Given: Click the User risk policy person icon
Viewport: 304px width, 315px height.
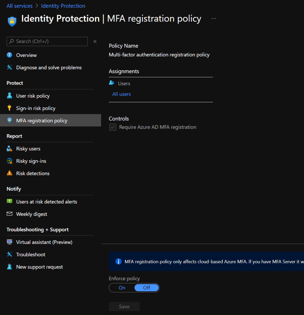Looking at the screenshot, I should (x=10, y=96).
